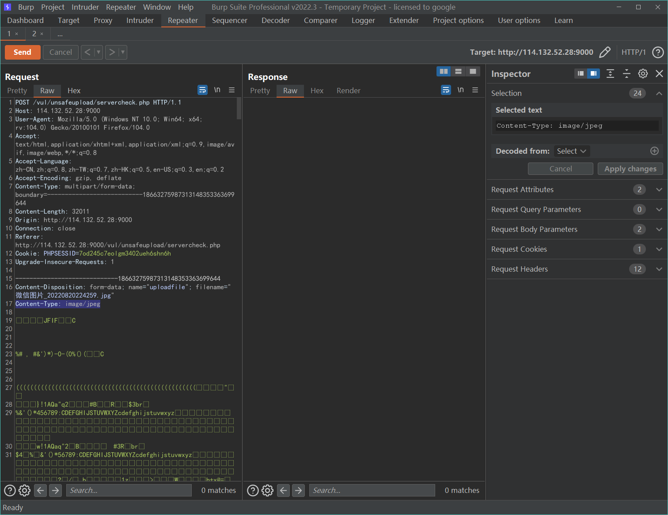
Task: Previous match arrow in response search
Action: pos(284,490)
